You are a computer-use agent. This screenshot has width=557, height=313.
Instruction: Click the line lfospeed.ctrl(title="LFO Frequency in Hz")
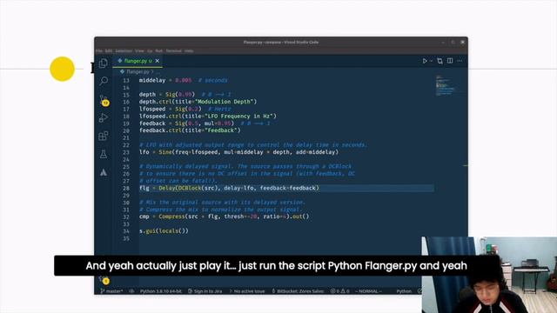point(208,116)
